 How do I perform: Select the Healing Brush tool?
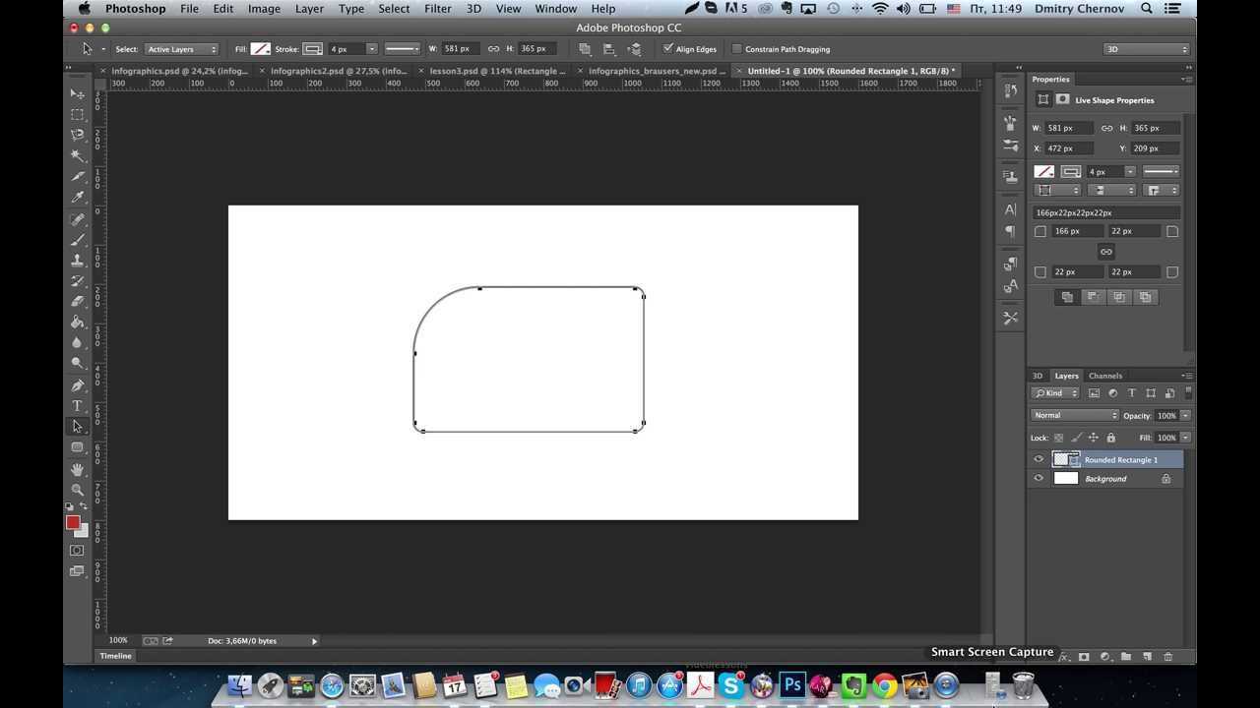[x=78, y=219]
